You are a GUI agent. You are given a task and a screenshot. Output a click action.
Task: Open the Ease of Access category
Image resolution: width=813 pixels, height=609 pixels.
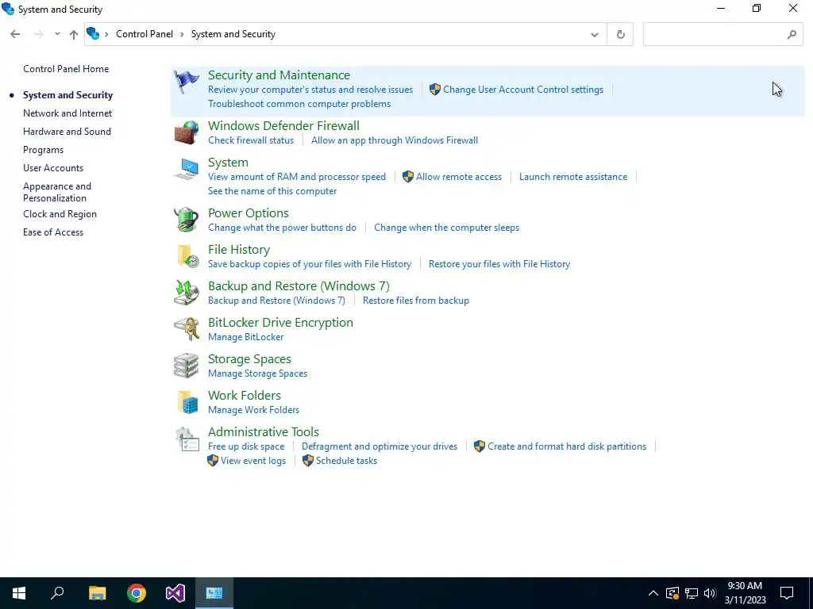coord(53,232)
